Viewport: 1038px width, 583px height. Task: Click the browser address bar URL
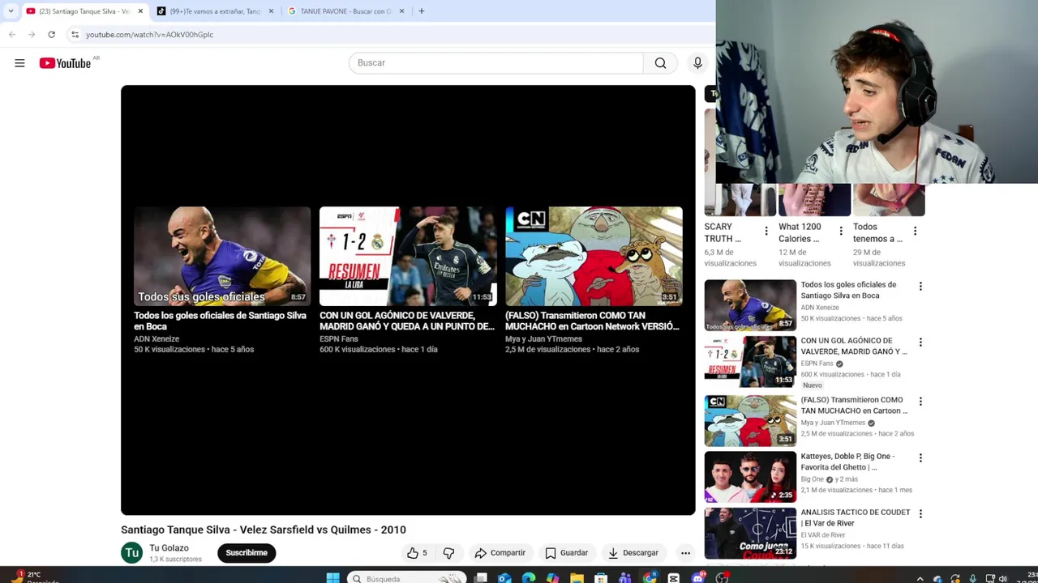tap(149, 35)
